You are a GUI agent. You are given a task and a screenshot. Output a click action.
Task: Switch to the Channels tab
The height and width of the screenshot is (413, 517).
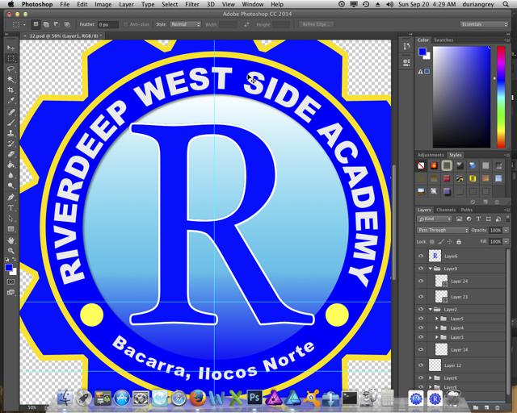[446, 210]
